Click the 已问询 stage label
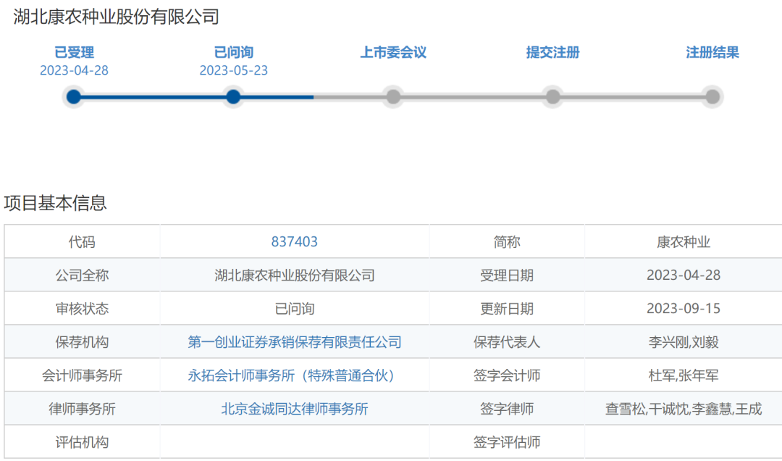Screen dimensions: 782x461 (x=233, y=52)
